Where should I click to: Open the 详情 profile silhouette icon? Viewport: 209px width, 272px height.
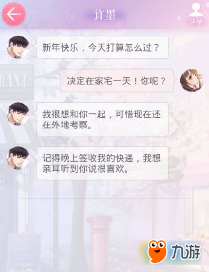pyautogui.click(x=196, y=10)
